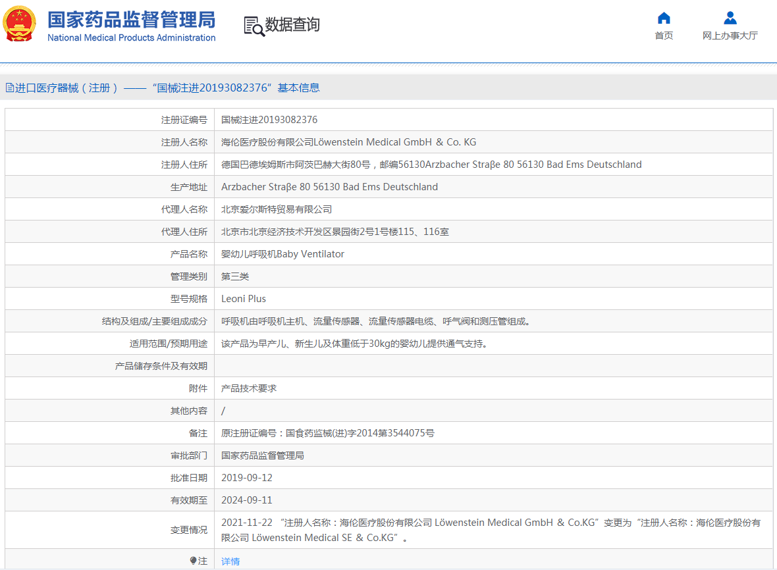The height and width of the screenshot is (570, 777).
Task: Open the 网上办事大厅 text link
Action: [x=730, y=36]
